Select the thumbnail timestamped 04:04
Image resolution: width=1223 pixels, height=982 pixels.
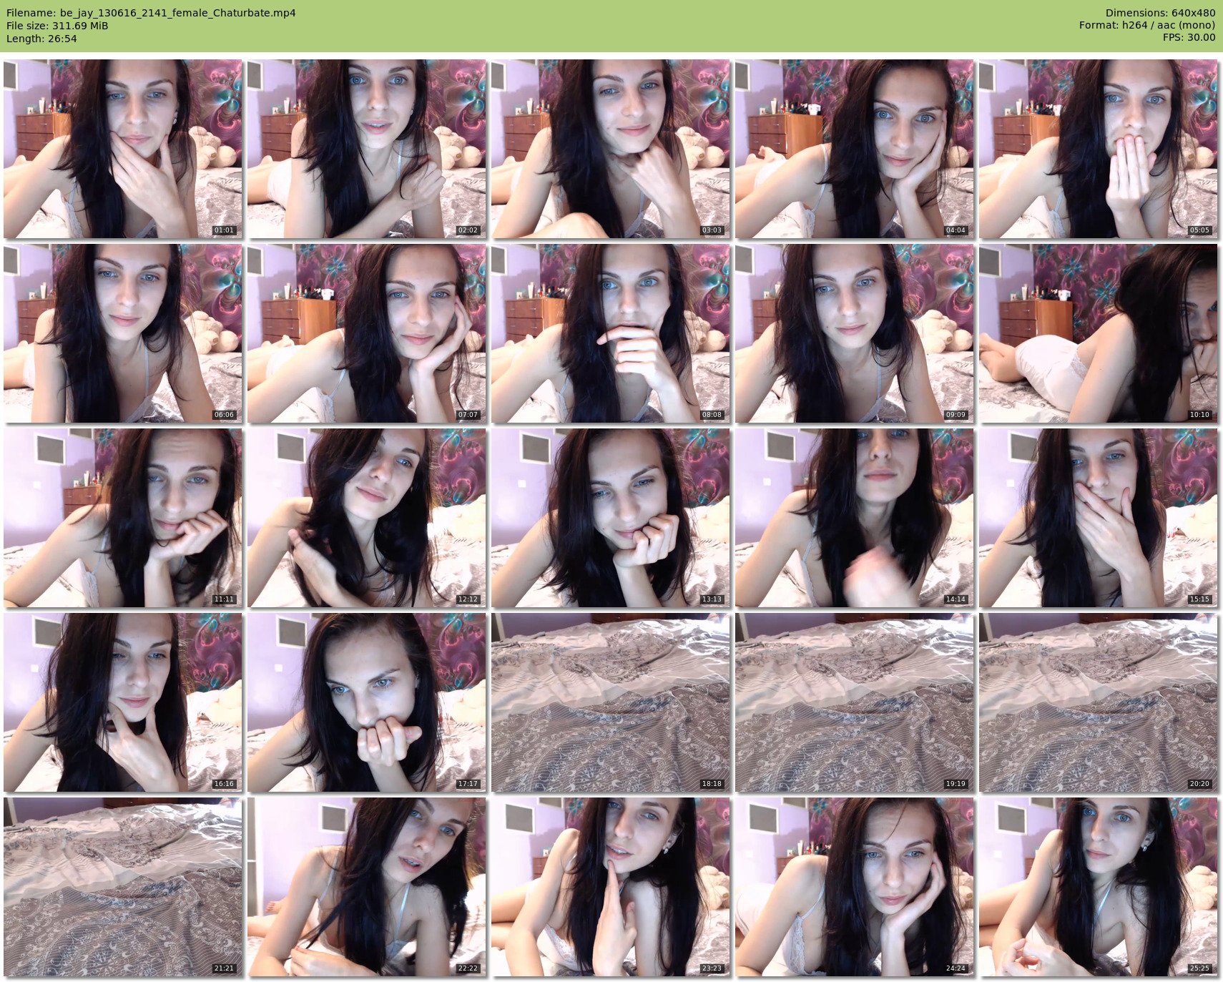click(854, 149)
